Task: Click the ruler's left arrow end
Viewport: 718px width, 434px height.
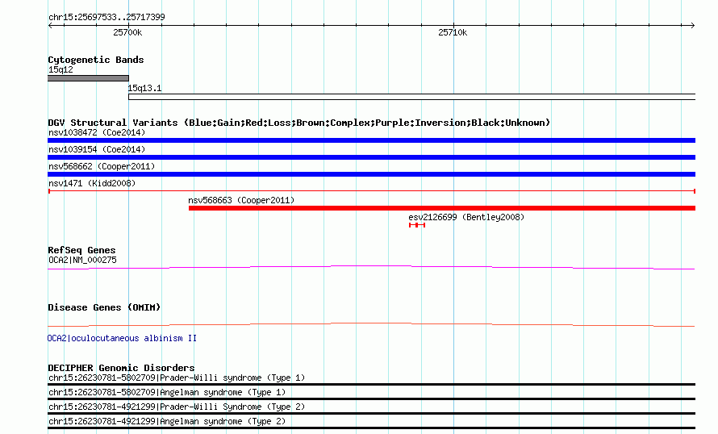Action: (50, 26)
